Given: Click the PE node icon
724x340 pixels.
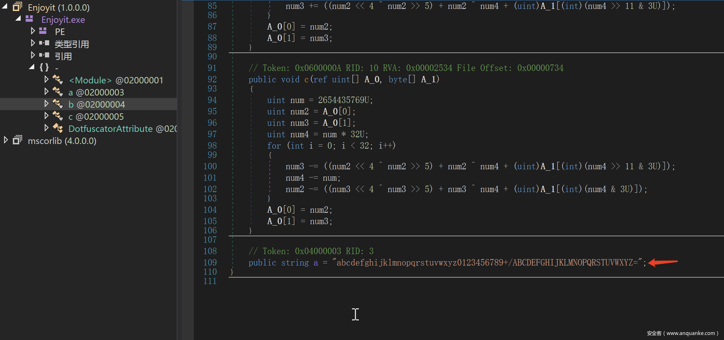Looking at the screenshot, I should pos(43,31).
